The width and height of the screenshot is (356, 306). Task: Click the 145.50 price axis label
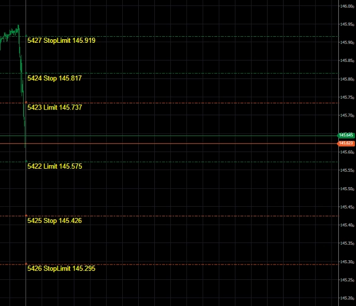click(x=347, y=189)
